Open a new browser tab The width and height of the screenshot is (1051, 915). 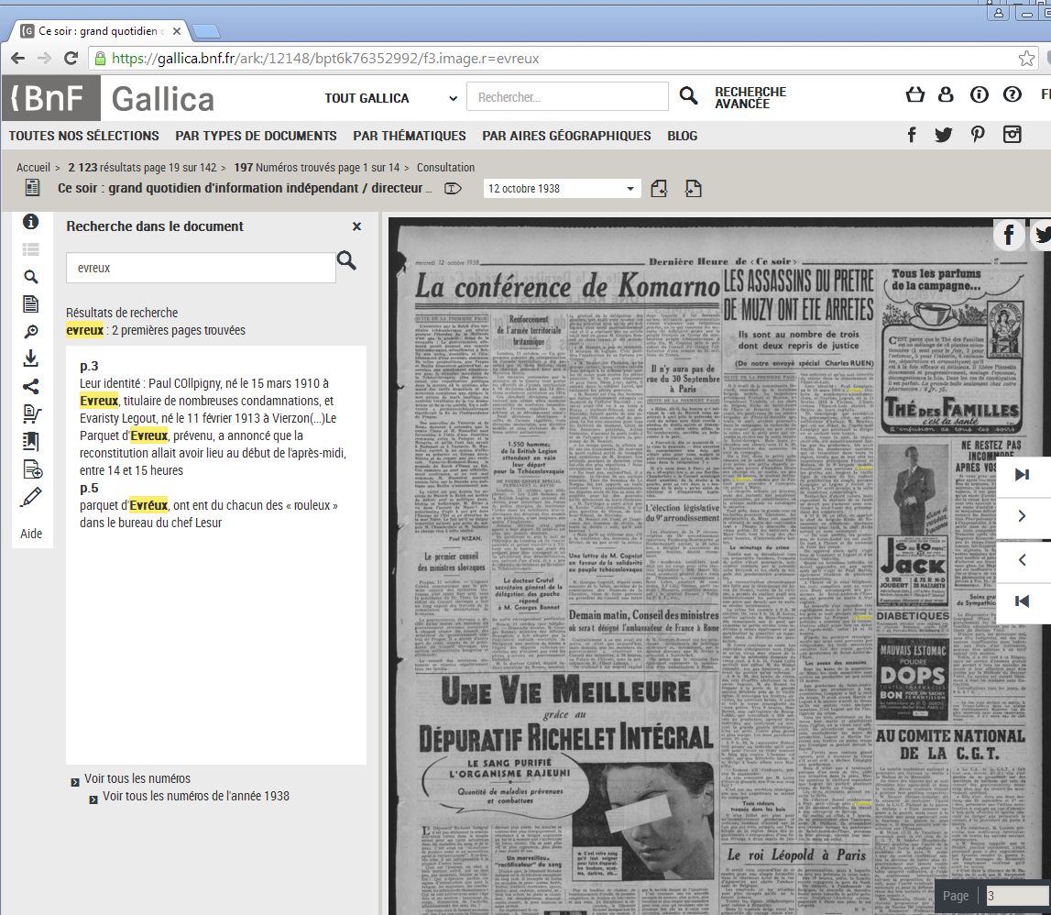205,31
